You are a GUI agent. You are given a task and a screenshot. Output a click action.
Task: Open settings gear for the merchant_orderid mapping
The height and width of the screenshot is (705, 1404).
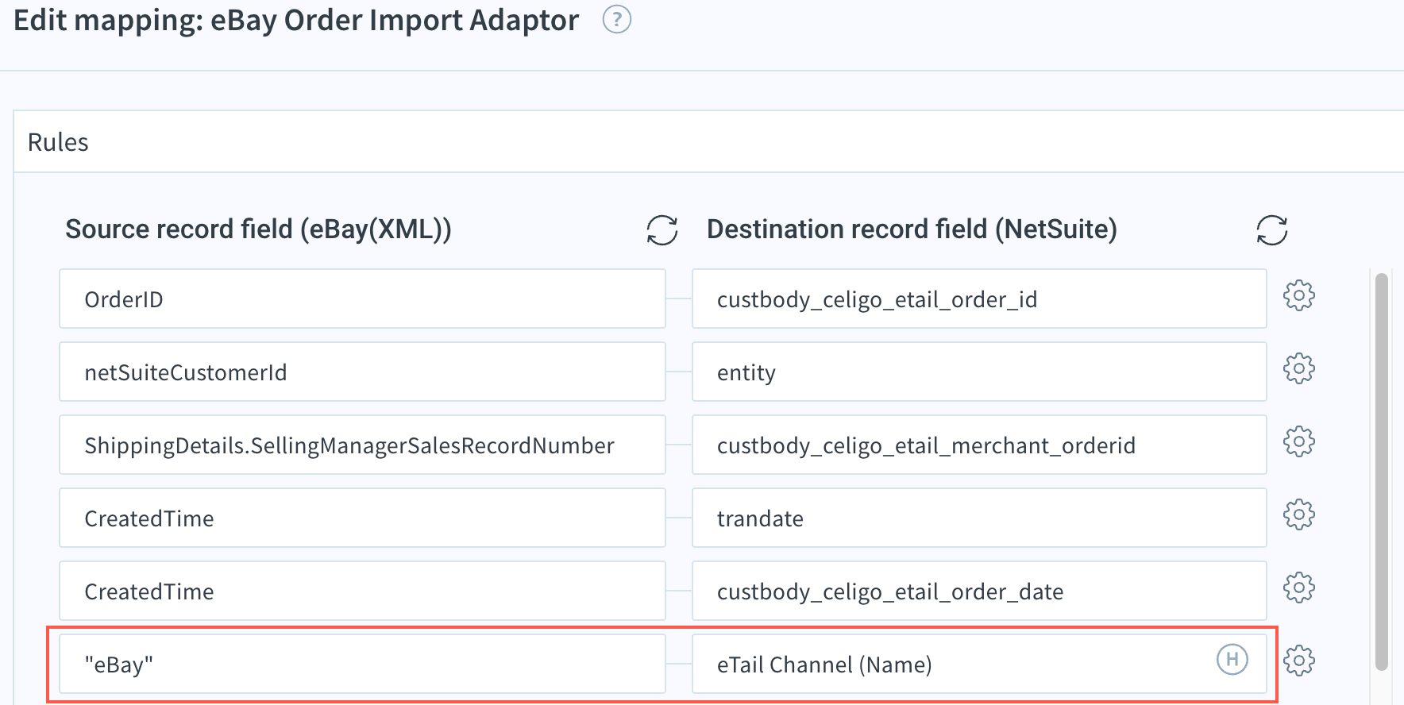point(1299,441)
